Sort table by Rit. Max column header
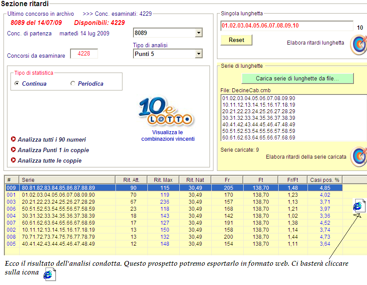Image resolution: width=367 pixels, height=285 pixels. coord(164,180)
